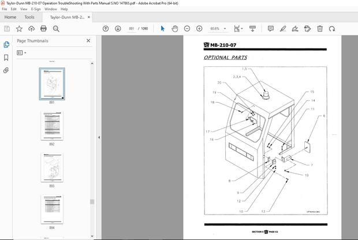Upload the file to cloud
Screen dimensions: 358x240
tap(32, 28)
